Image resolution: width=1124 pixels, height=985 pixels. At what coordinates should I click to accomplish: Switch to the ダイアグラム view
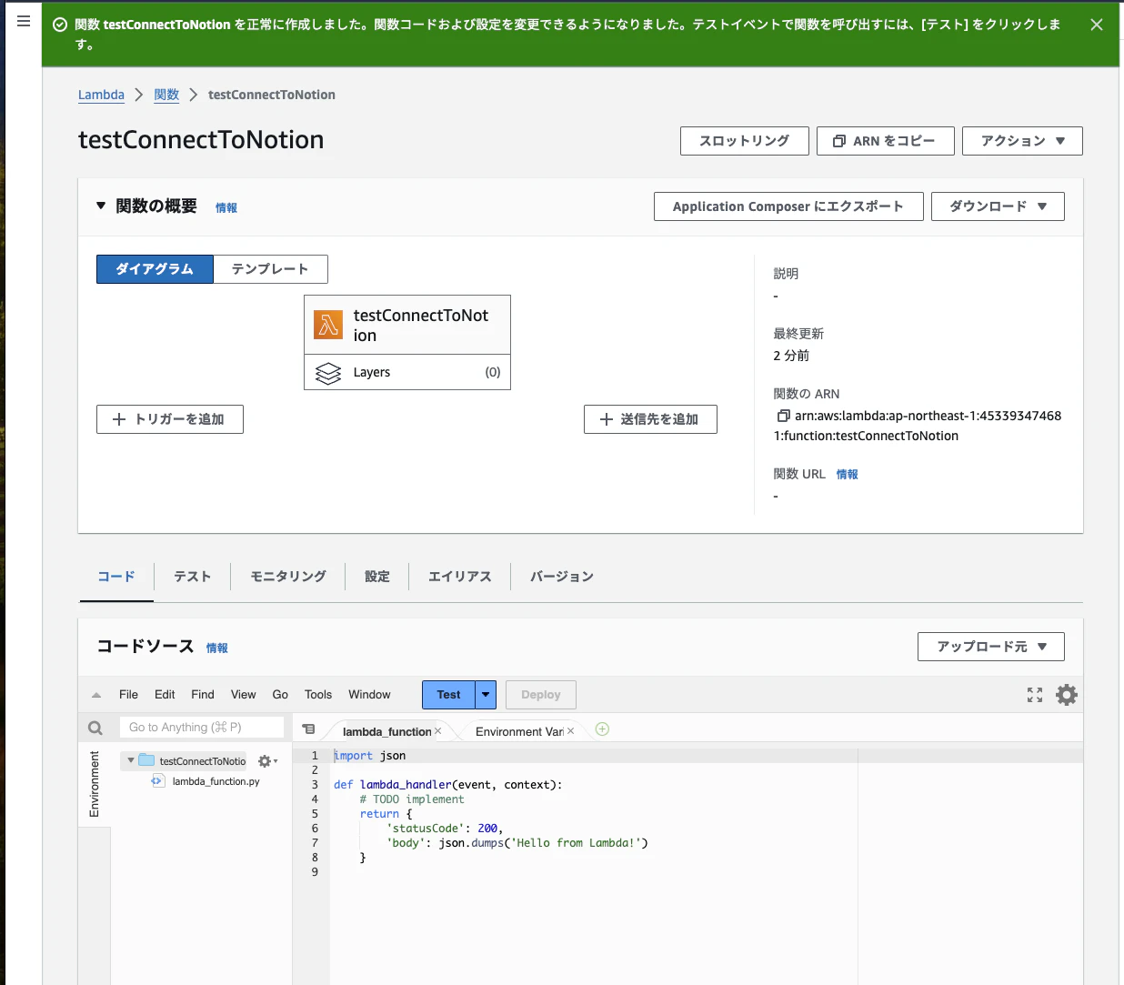[155, 269]
